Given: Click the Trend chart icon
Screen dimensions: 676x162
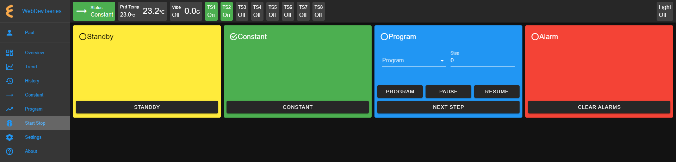Looking at the screenshot, I should (x=10, y=67).
